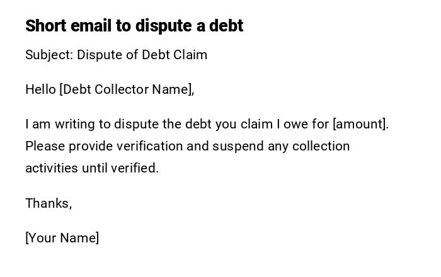Click the "Thanks," closing line
This screenshot has width=441, height=277.
(49, 203)
